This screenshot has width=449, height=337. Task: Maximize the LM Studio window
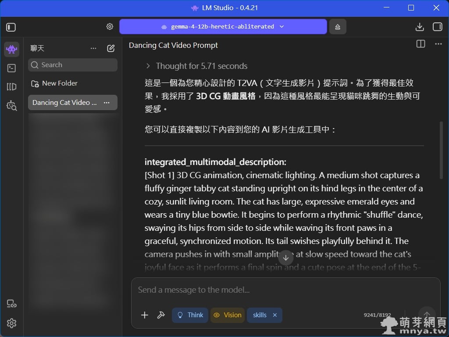click(411, 8)
